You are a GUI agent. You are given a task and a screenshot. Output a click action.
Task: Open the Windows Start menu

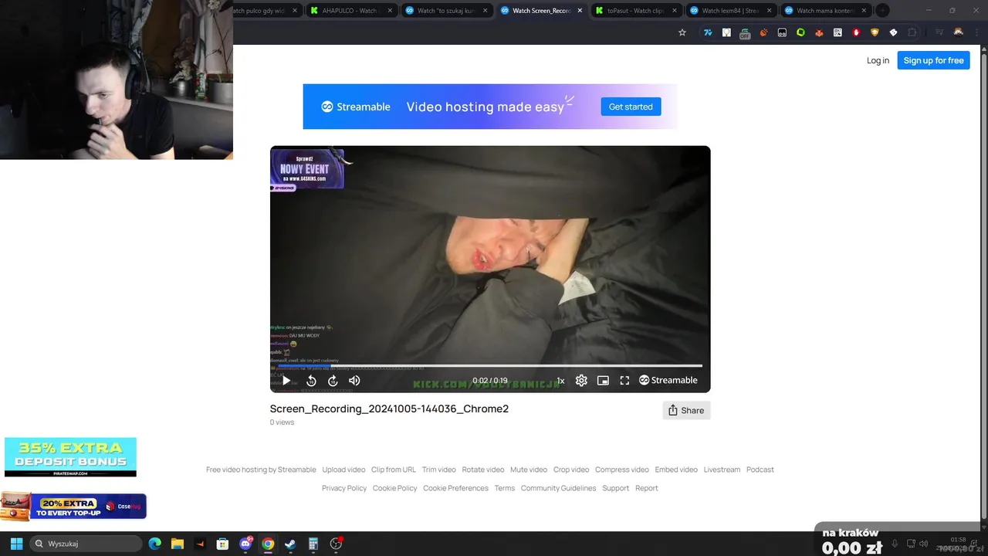(x=16, y=544)
